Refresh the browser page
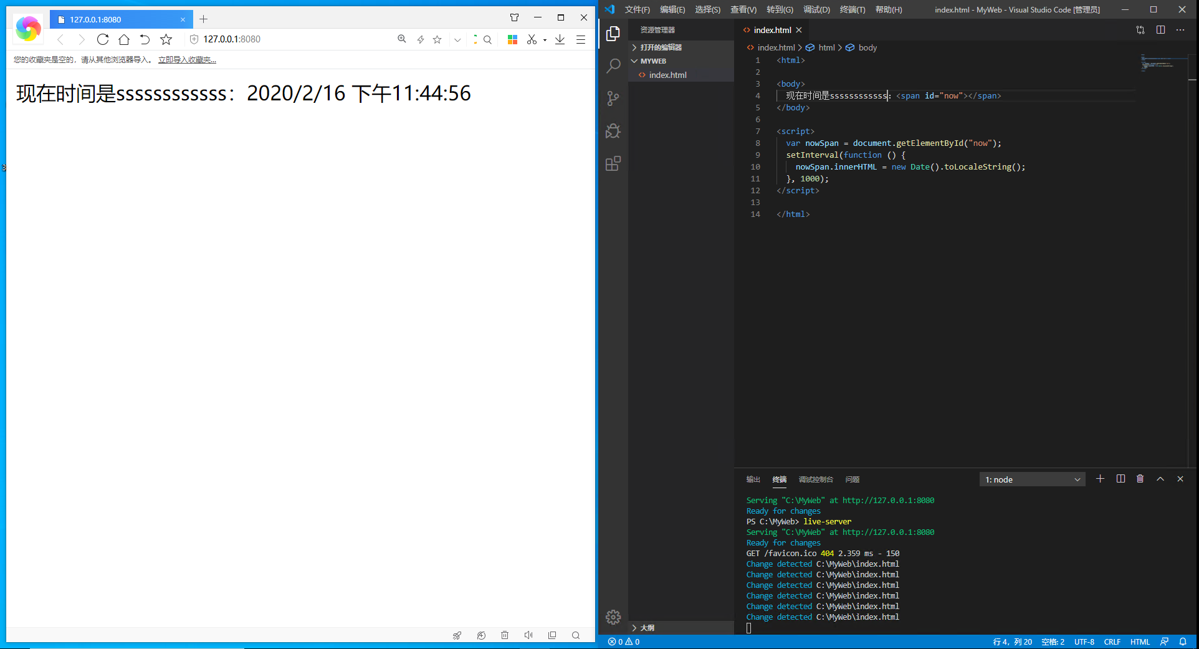Viewport: 1199px width, 649px height. (x=103, y=39)
